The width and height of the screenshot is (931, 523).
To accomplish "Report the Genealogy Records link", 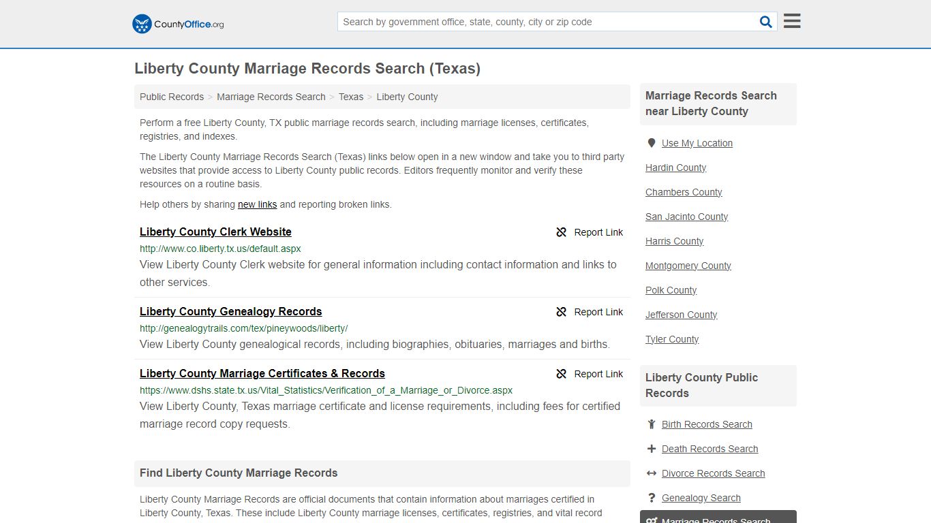I will click(x=590, y=312).
